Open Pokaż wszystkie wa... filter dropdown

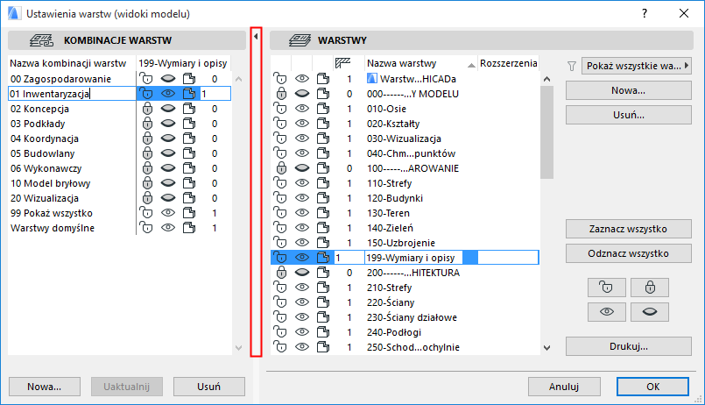pyautogui.click(x=636, y=66)
